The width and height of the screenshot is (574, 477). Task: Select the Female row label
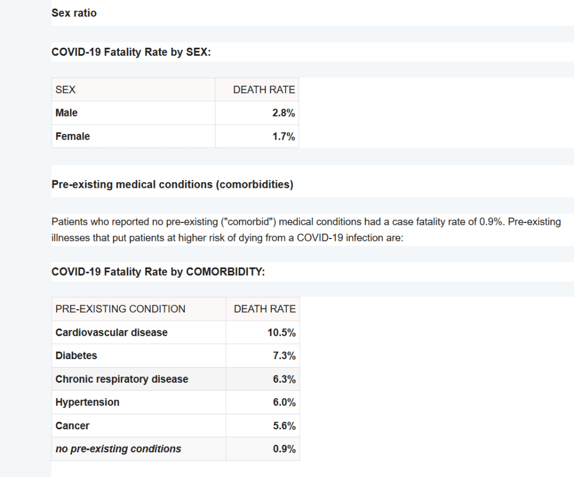[72, 137]
